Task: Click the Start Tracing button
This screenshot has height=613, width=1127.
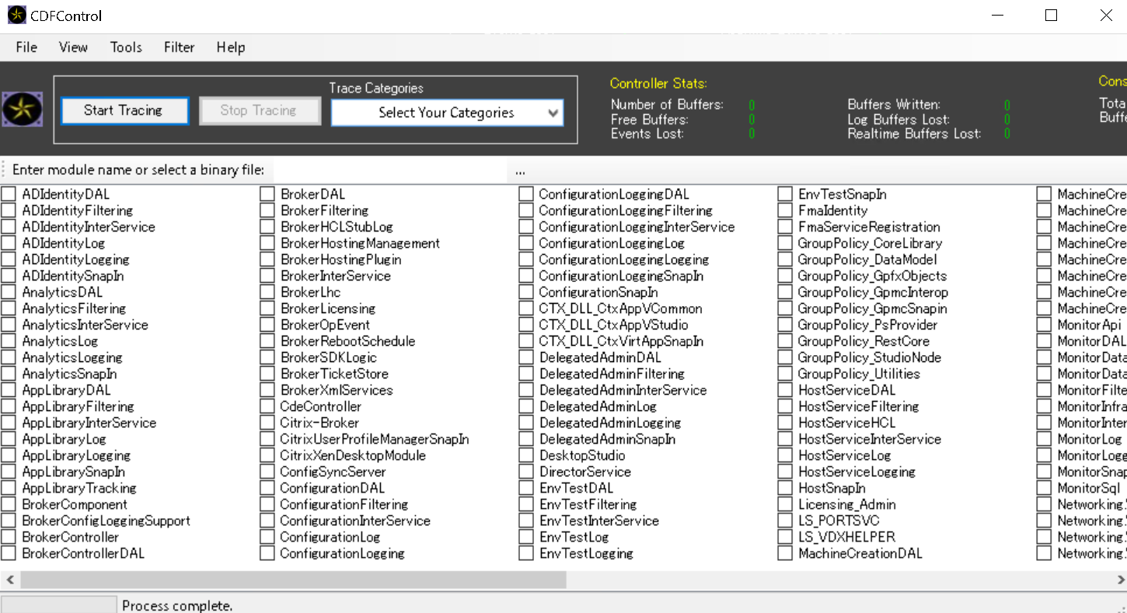Action: tap(124, 110)
